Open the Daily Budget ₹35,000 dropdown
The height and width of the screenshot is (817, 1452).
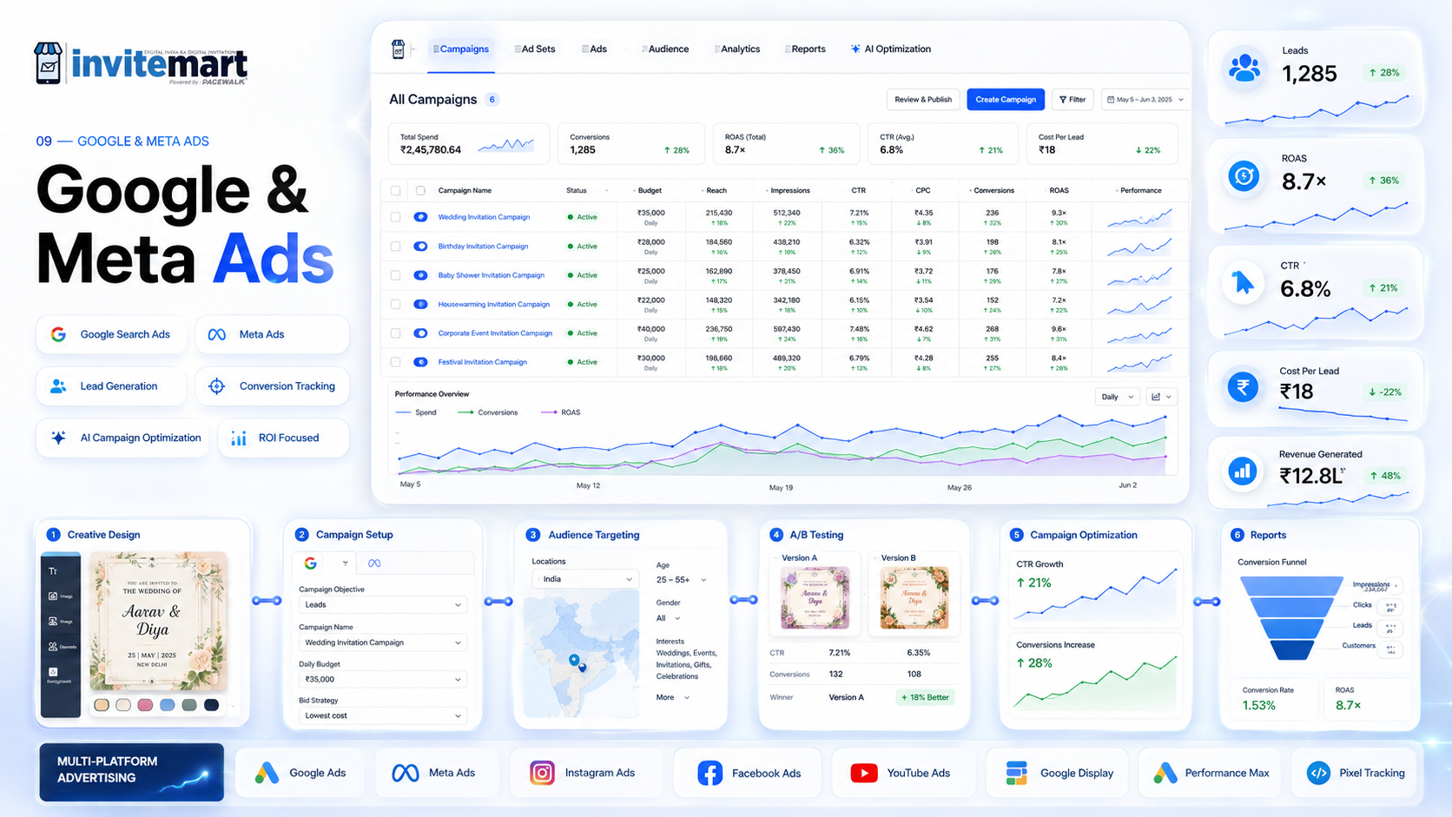pos(382,679)
